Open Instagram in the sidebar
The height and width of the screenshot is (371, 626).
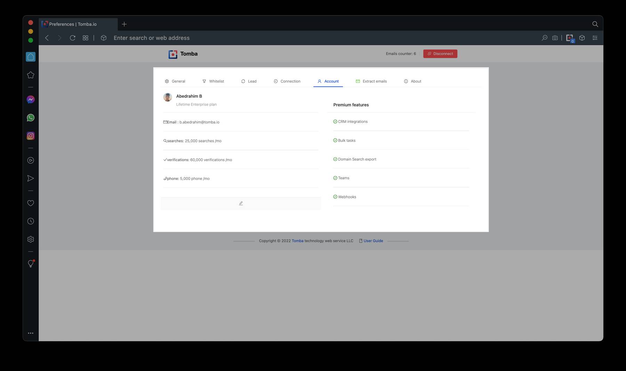[x=31, y=136]
